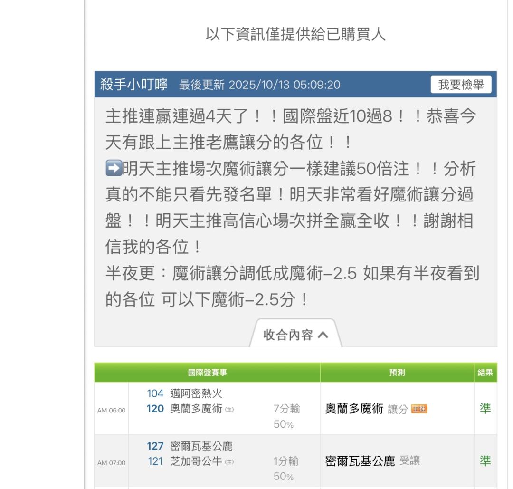
Task: Click score 121 for Chicago Bulls
Action: coord(155,461)
